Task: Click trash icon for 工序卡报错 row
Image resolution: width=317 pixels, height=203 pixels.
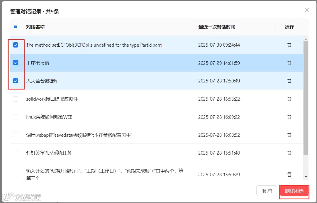Action: pyautogui.click(x=289, y=63)
